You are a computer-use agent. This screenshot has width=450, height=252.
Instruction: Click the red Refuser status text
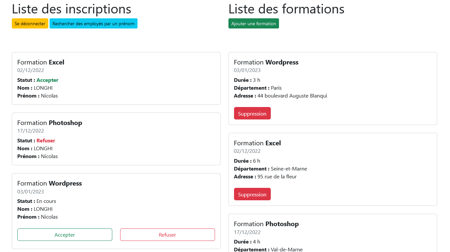46,141
